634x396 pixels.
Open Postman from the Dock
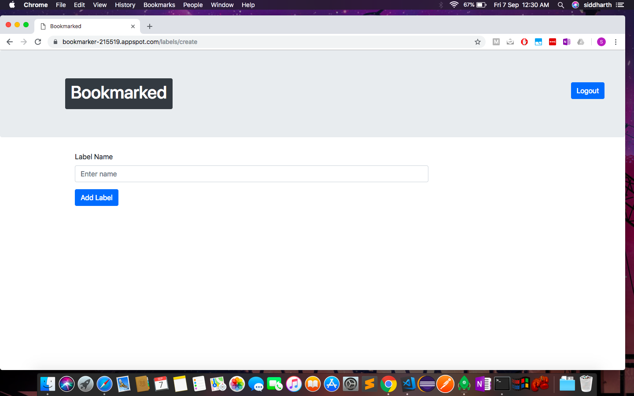pyautogui.click(x=445, y=384)
